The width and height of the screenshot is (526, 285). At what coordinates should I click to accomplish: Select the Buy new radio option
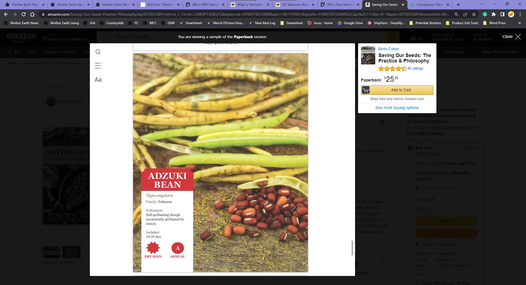coord(410,148)
